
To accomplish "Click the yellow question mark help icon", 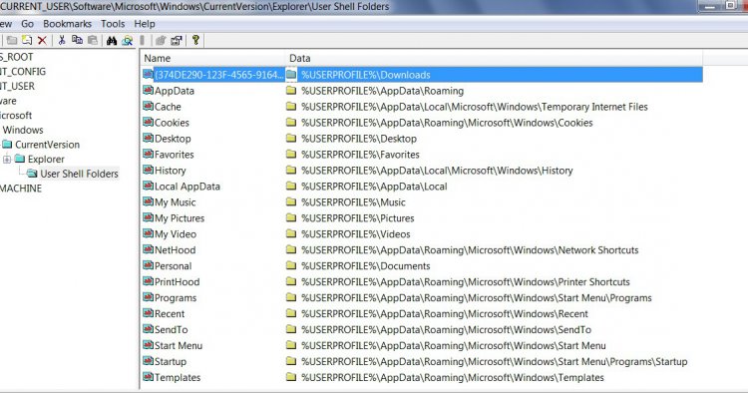I will 195,40.
